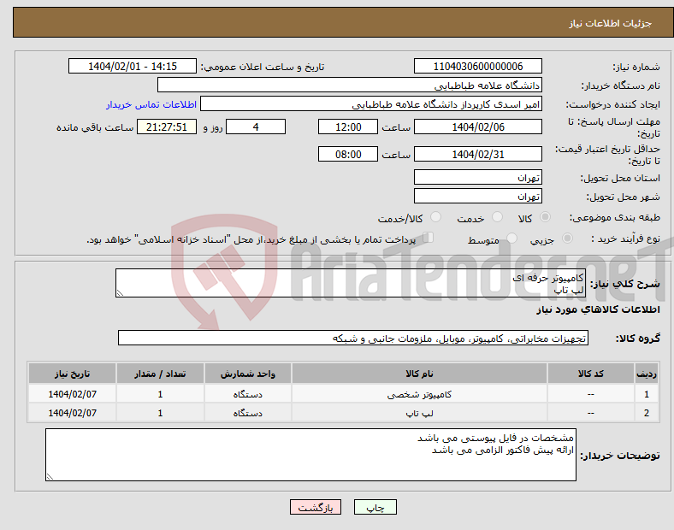Click the شماره نیاز label
Screen dimensions: 674x530
click(x=636, y=67)
